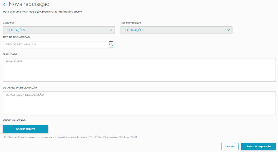Click the DETALHES DA DECLARAÇÃO label text

click(20, 88)
